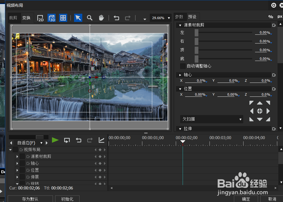Adjust the 左 crop slider
283x202 pixels.
point(196,33)
